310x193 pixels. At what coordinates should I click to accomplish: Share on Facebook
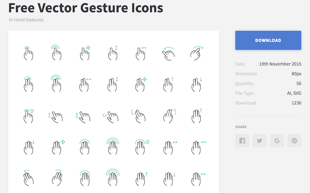click(x=242, y=141)
